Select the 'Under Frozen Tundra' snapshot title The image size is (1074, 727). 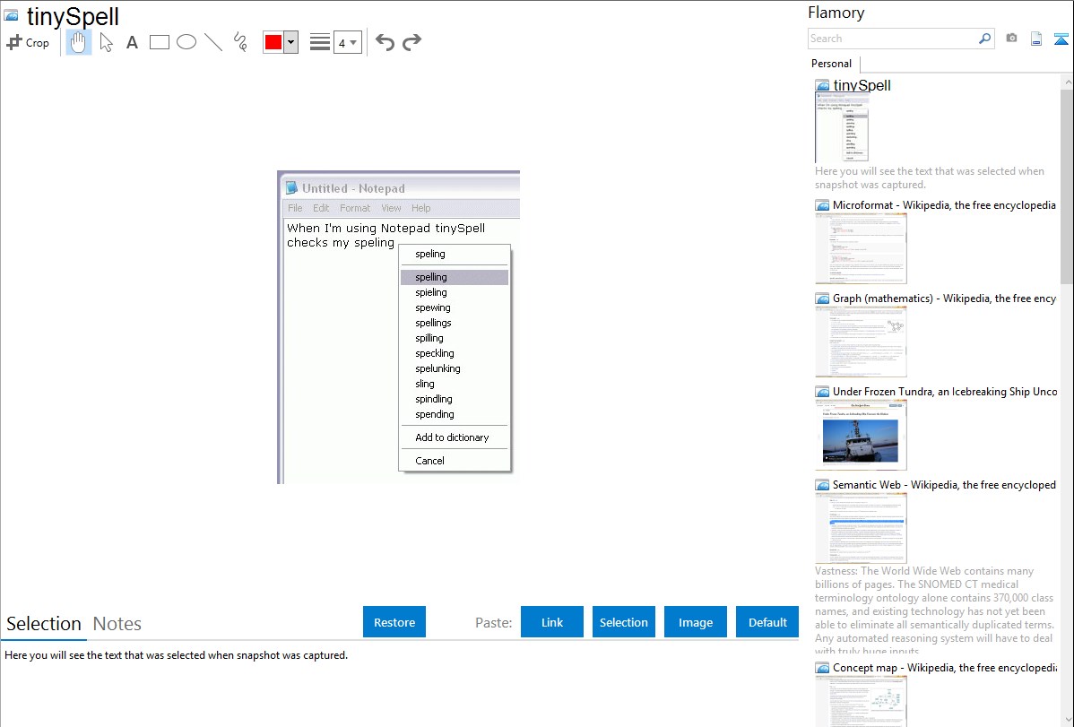tap(945, 391)
